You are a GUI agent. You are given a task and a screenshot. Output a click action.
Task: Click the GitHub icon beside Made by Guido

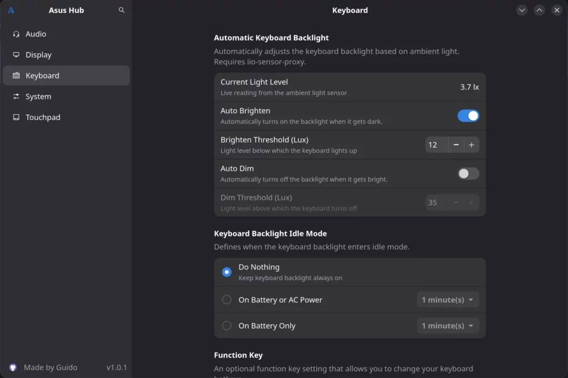(13, 367)
